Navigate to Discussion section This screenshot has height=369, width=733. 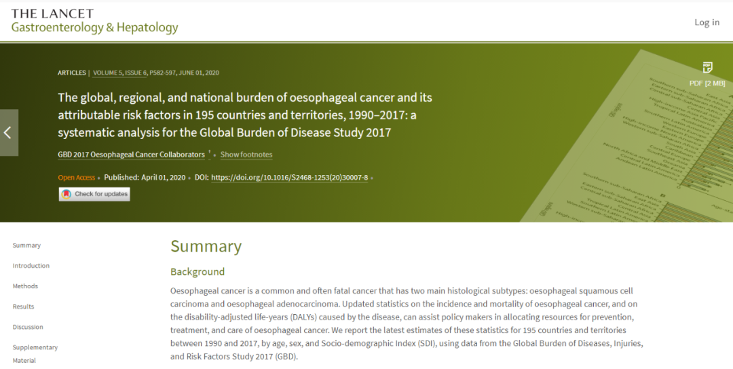28,327
